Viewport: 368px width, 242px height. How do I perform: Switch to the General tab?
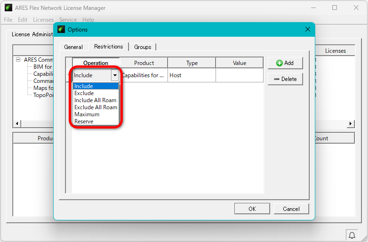tap(73, 47)
